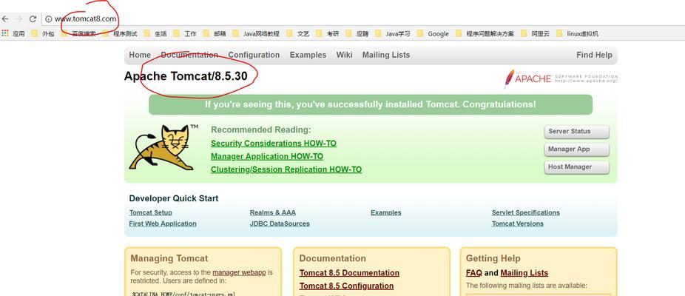Click the Developer Quick Start heading
Image resolution: width=685 pixels, height=296 pixels.
coord(173,198)
